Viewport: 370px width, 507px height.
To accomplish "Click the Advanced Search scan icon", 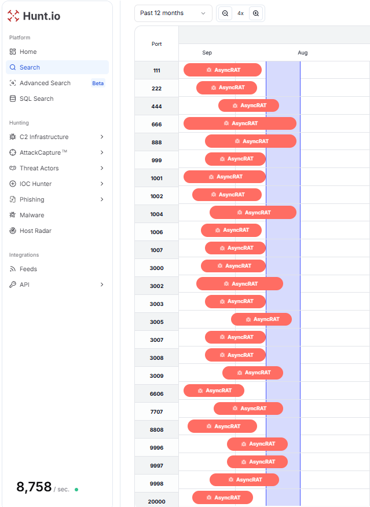I will (13, 83).
